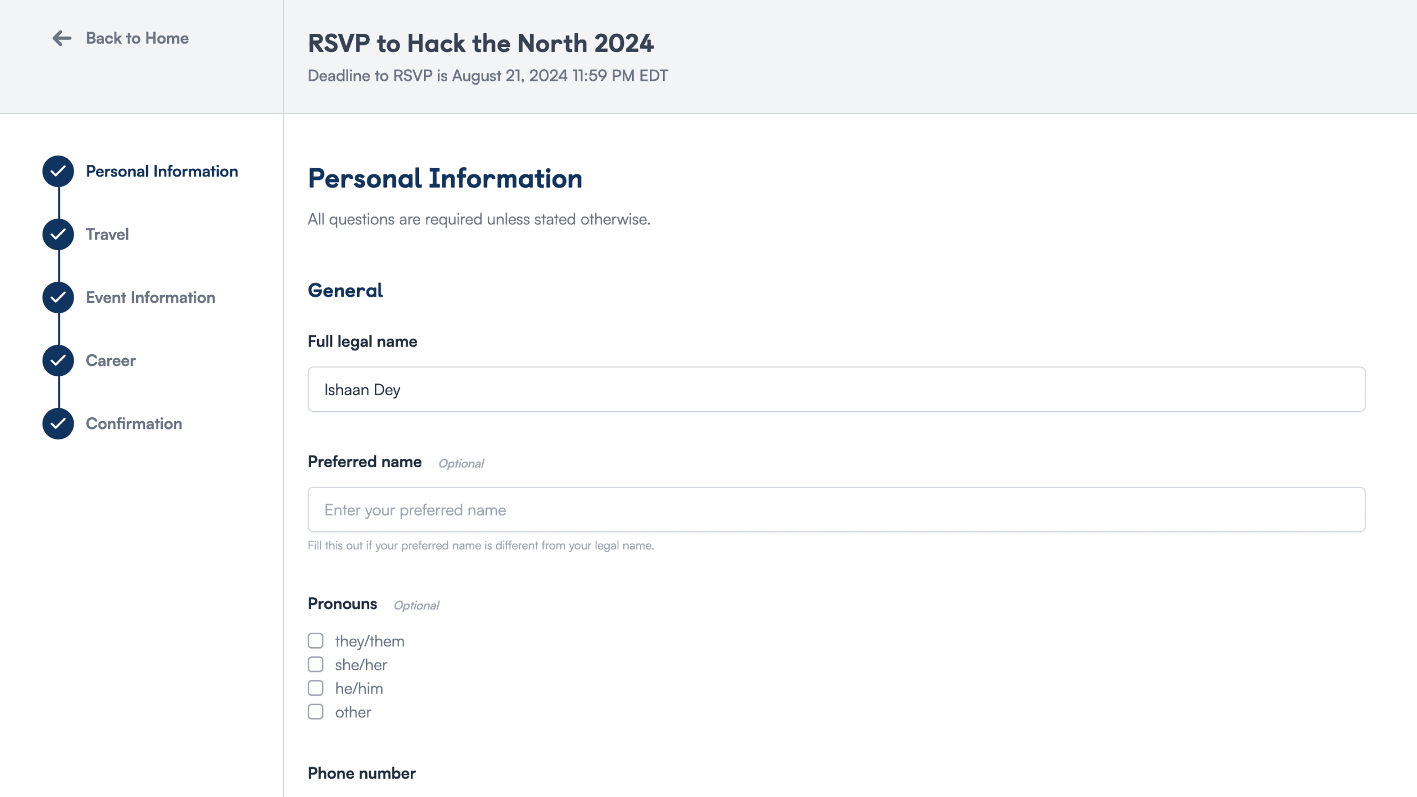The height and width of the screenshot is (797, 1417).
Task: Check the they/them pronoun checkbox
Action: tap(316, 640)
